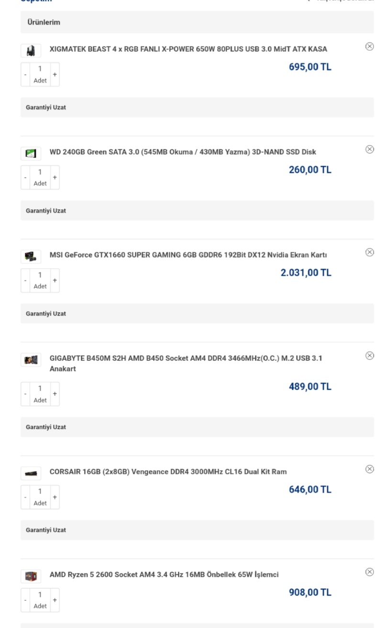This screenshot has width=386, height=628.
Task: Open the AMD Ryzen 5 2600 product link
Action: tap(164, 574)
